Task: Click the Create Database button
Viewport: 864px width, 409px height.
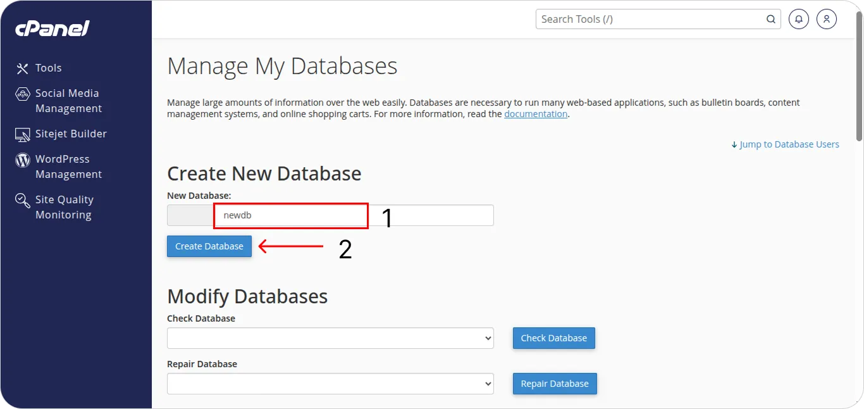Action: (x=209, y=246)
